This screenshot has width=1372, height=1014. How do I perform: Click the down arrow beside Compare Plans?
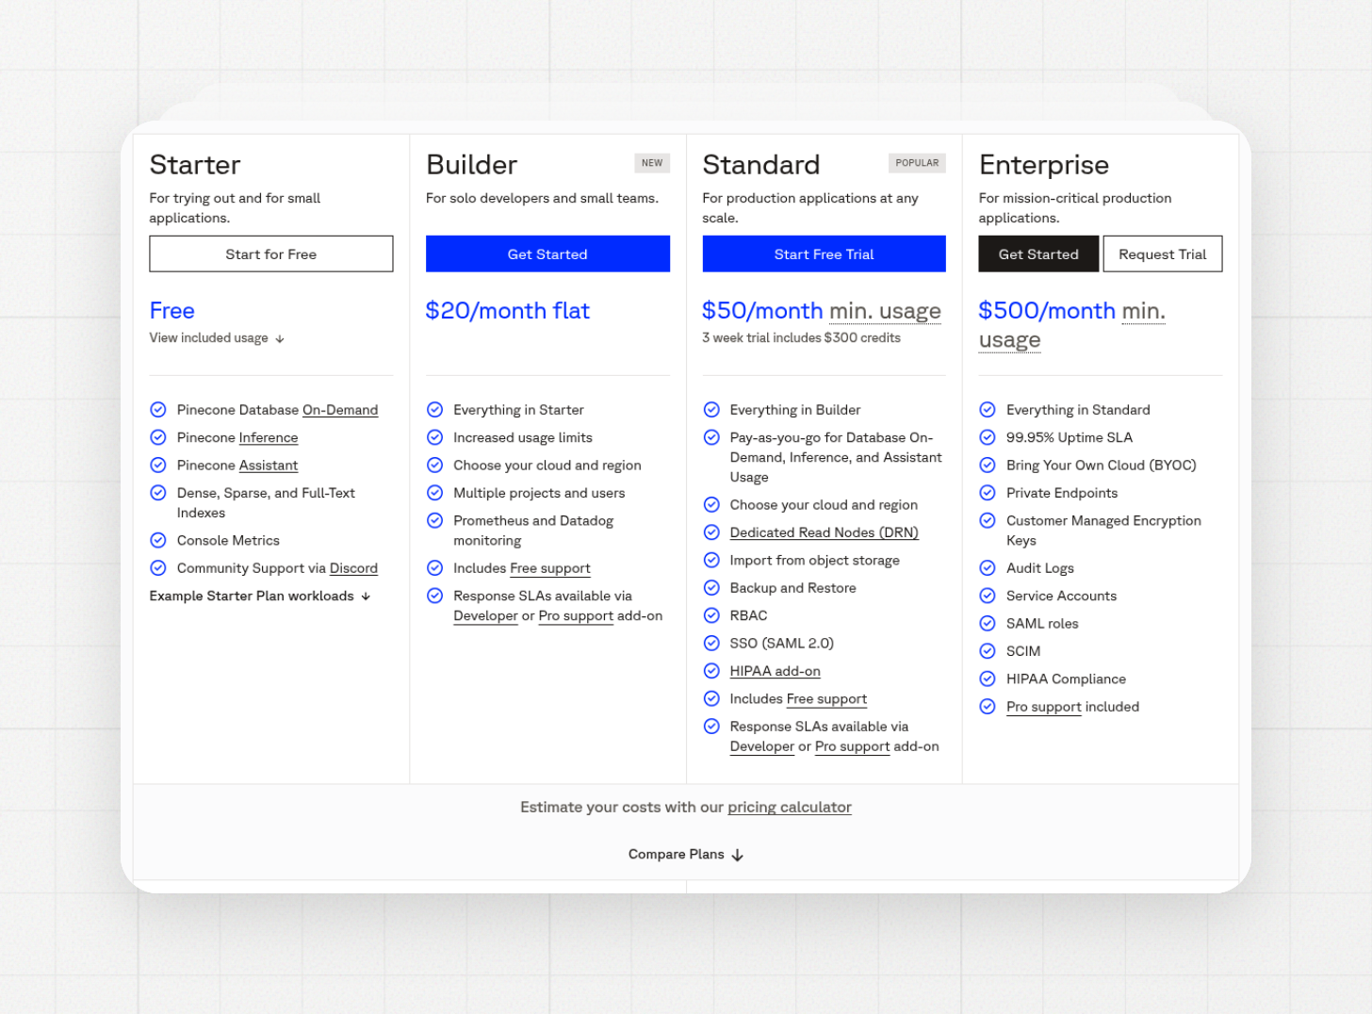(x=737, y=856)
